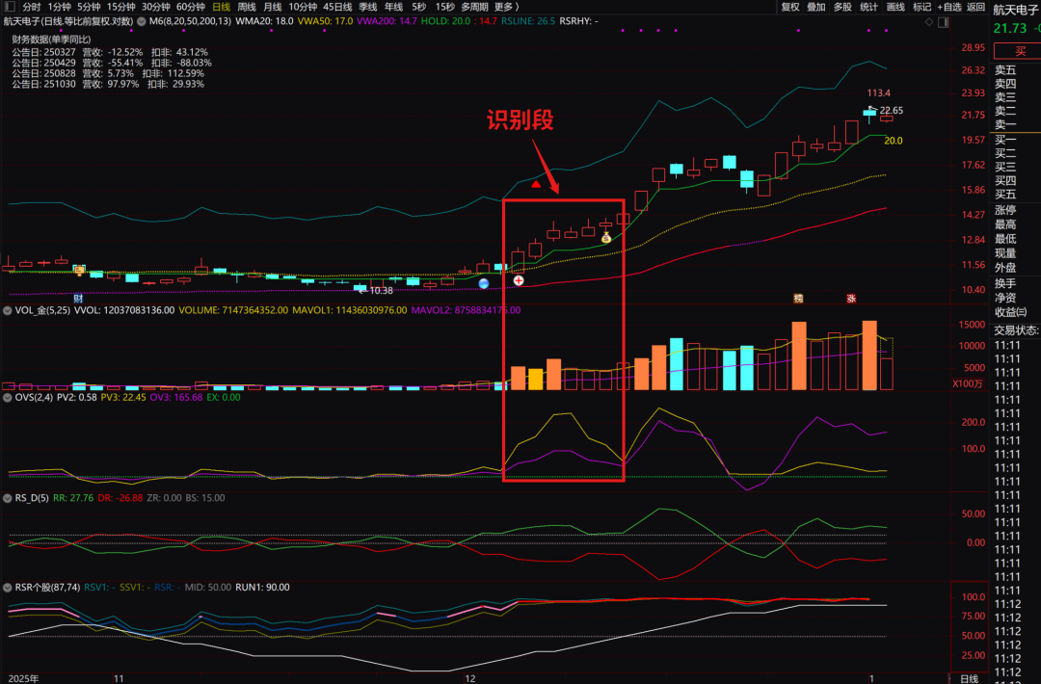Switch to 15分钟 period
Image resolution: width=1041 pixels, height=684 pixels.
point(120,7)
